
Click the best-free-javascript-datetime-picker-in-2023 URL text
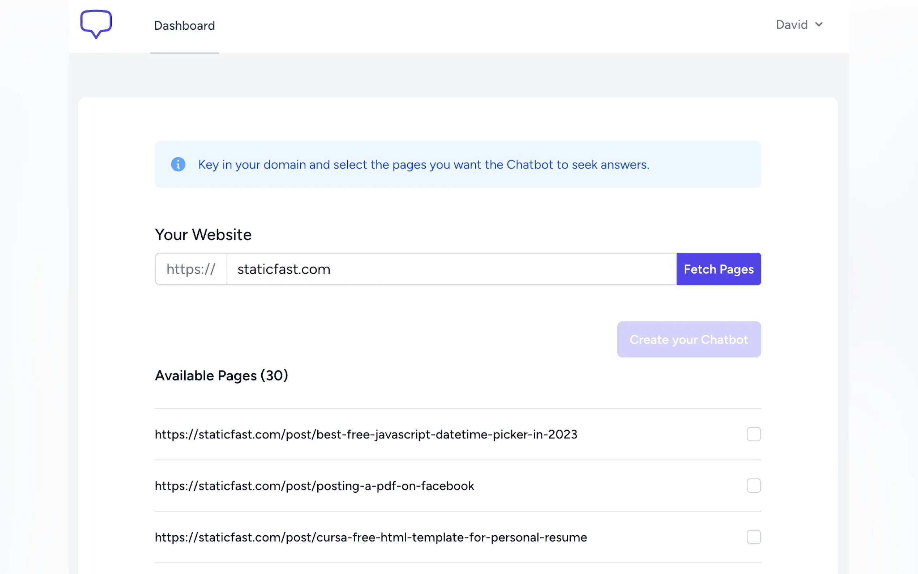click(366, 434)
